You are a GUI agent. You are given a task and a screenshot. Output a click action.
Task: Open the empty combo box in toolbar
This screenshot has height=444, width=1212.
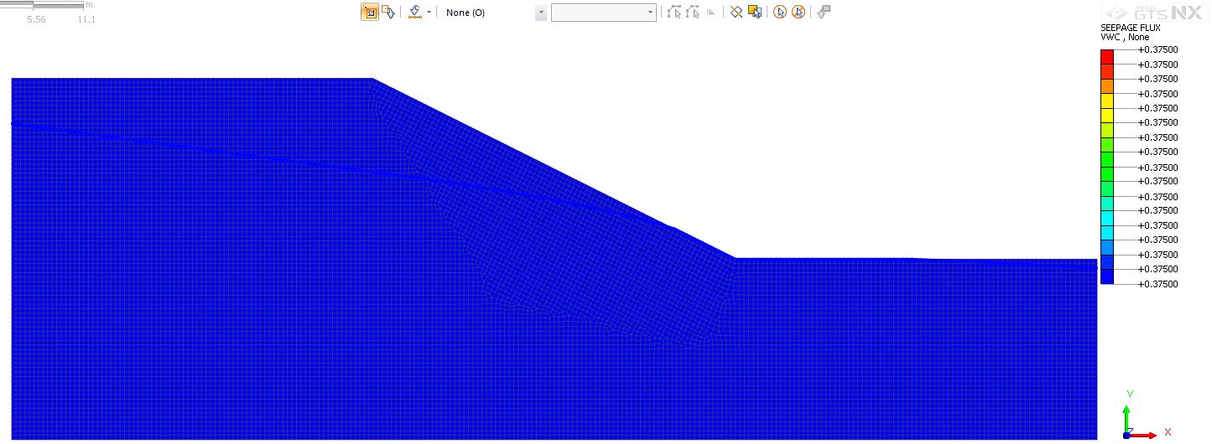[603, 13]
